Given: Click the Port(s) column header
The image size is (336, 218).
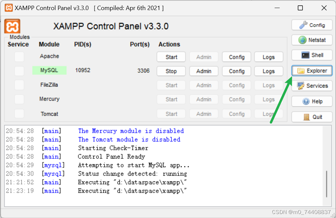Looking at the screenshot, I should click(140, 44).
